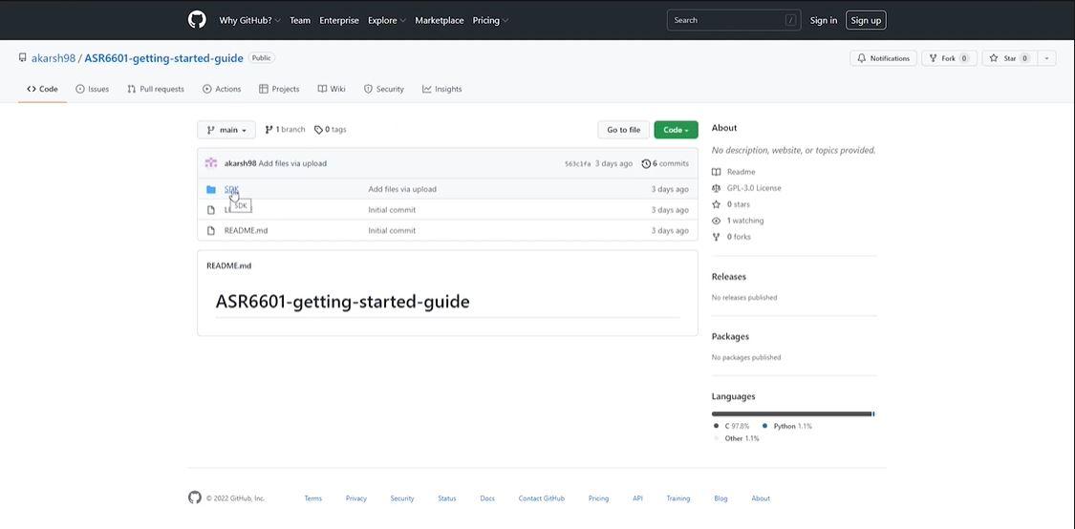Open the green Code dropdown button
Viewport: 1075px width, 529px height.
(676, 130)
